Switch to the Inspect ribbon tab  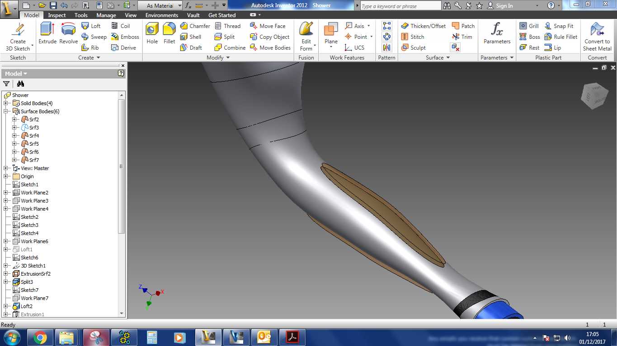point(57,15)
